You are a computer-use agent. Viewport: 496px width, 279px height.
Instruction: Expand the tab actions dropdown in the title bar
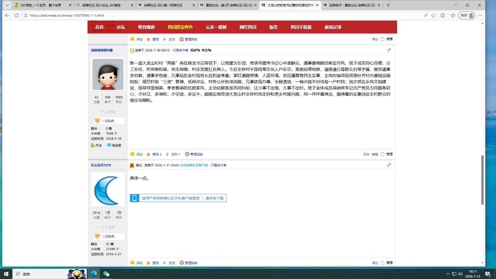click(7, 5)
